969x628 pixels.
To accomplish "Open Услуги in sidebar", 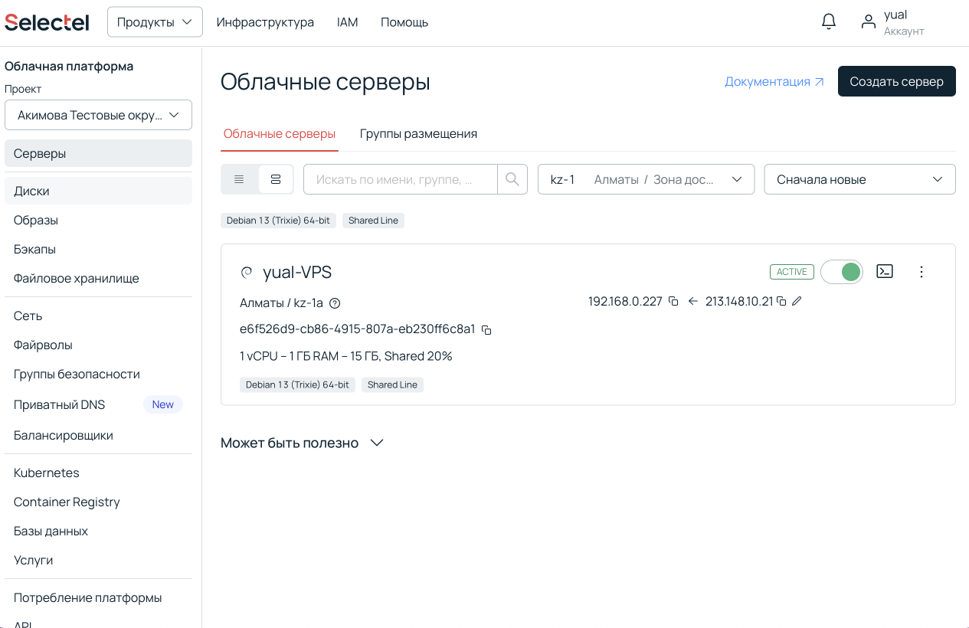I will 98,560.
